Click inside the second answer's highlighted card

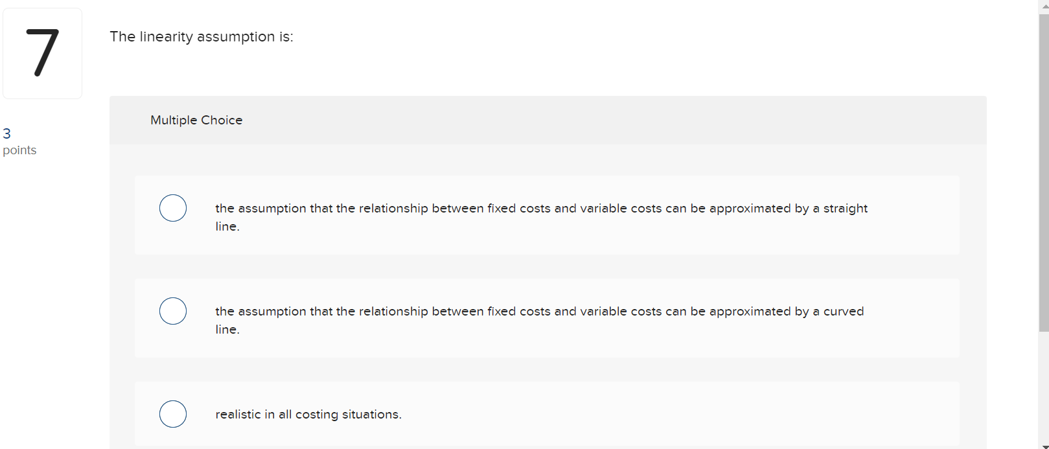pyautogui.click(x=583, y=318)
